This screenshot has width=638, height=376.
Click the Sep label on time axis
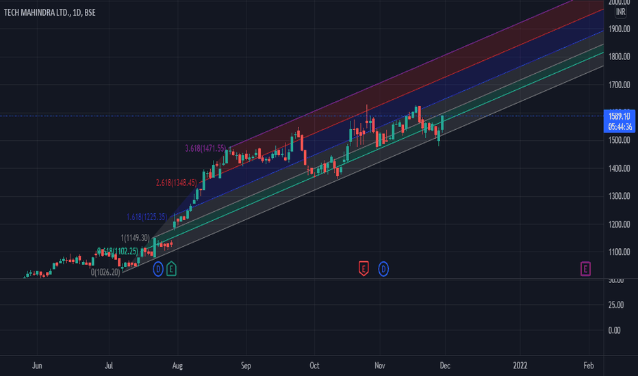pos(246,366)
